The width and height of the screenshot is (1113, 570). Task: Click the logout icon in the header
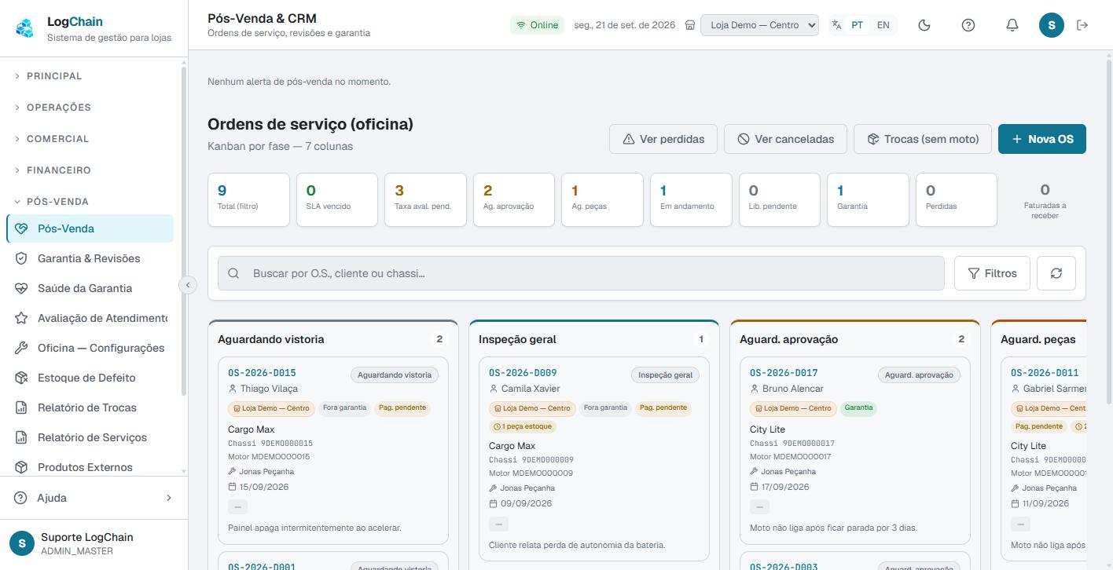click(1082, 25)
